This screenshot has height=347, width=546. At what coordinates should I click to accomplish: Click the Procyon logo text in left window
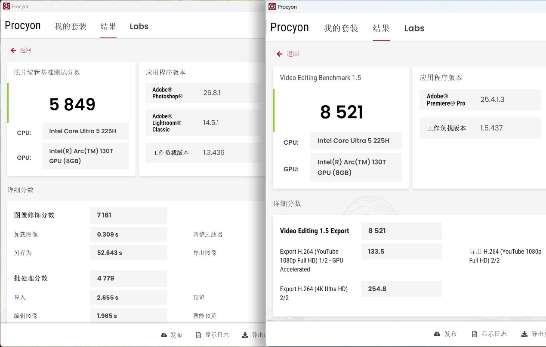(23, 26)
